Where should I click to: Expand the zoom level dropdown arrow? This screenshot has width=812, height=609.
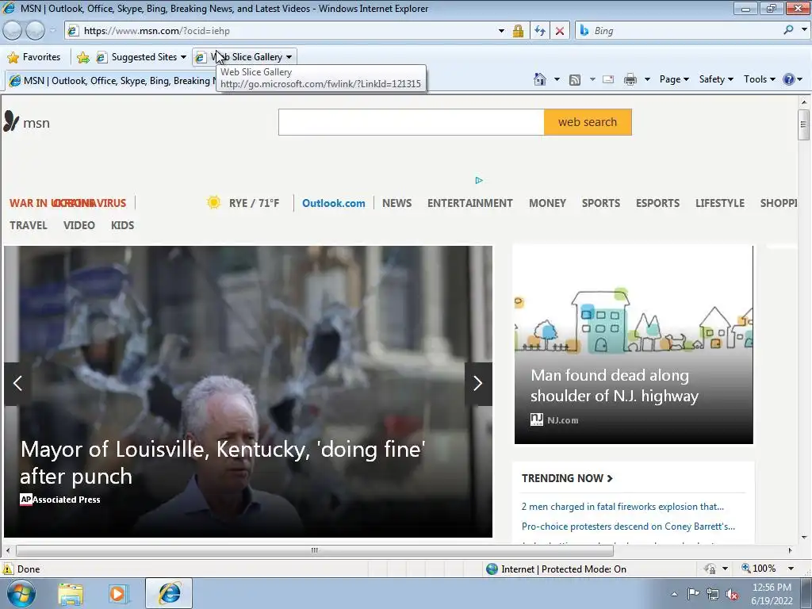point(791,569)
